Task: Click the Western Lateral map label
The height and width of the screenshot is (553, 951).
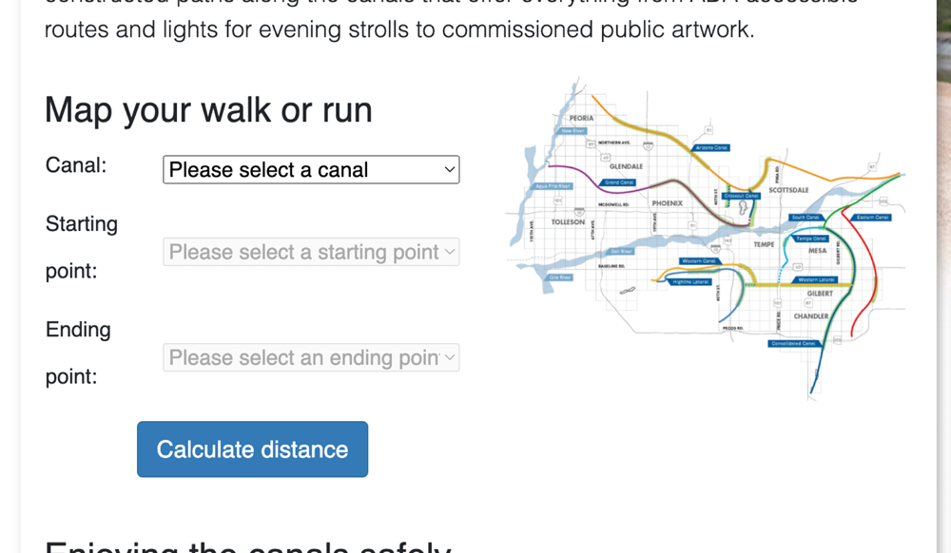Action: click(815, 280)
